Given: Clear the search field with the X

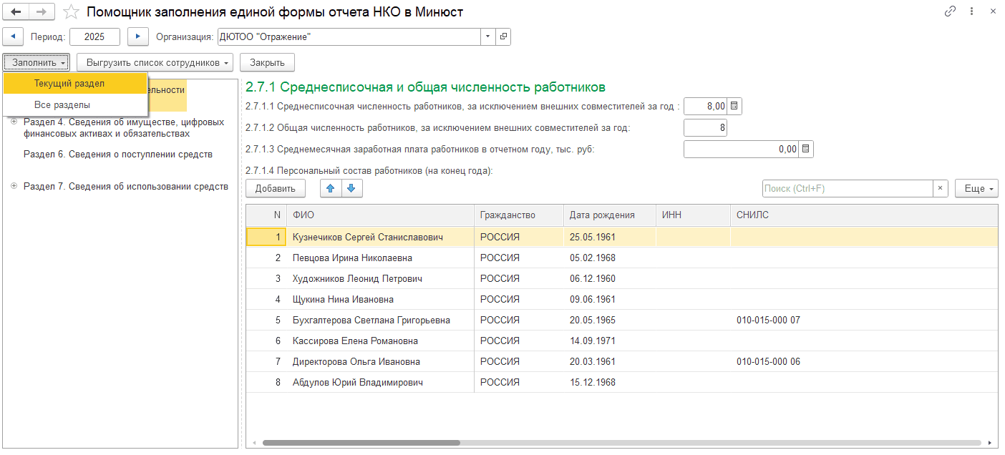Looking at the screenshot, I should 940,189.
